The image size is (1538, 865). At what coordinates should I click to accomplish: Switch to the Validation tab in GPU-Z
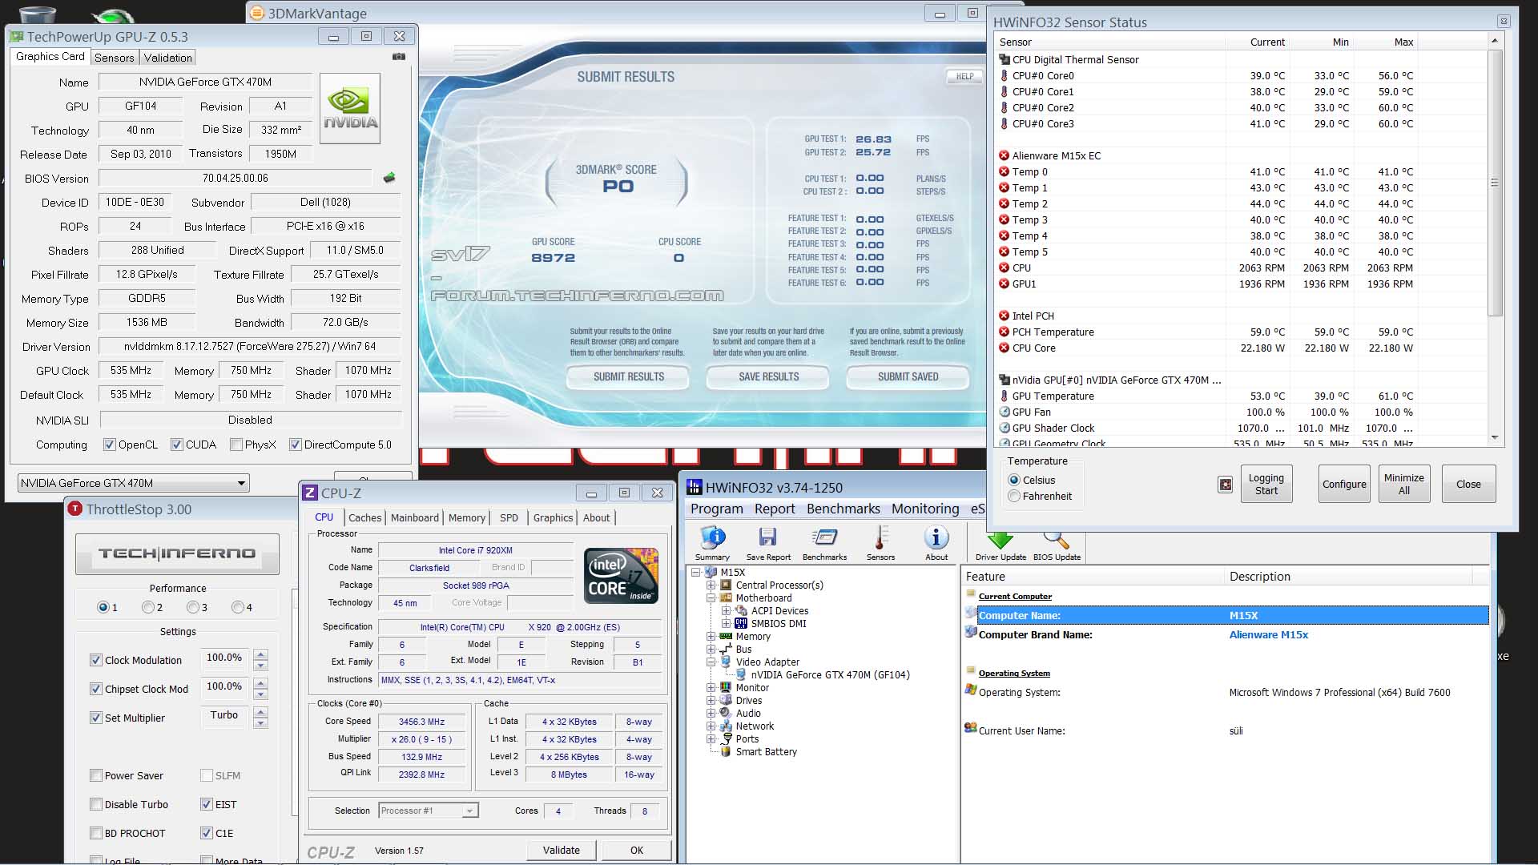coord(167,58)
